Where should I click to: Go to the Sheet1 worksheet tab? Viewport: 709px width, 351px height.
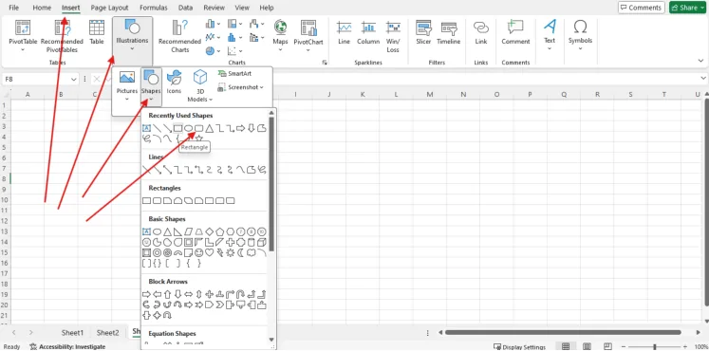point(73,332)
